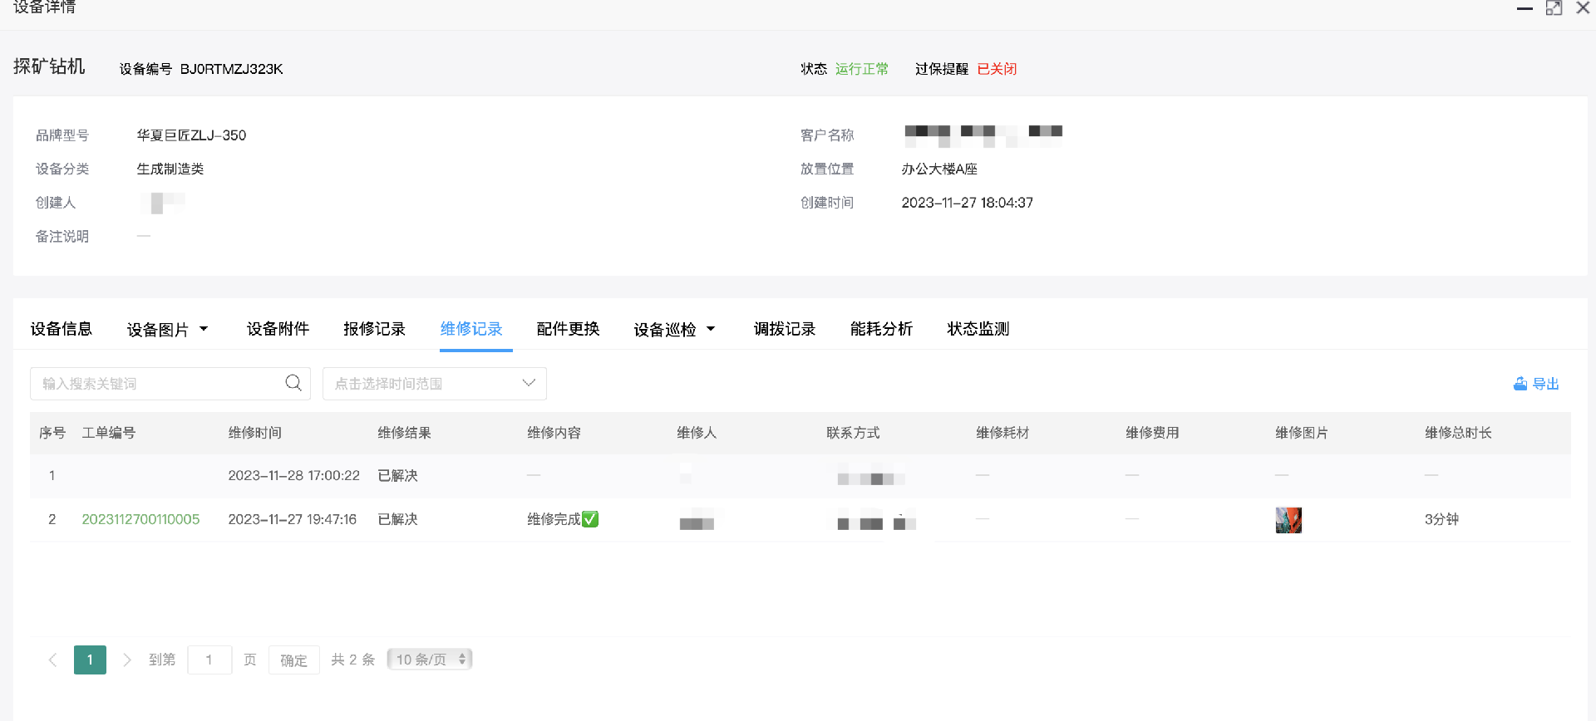The width and height of the screenshot is (1596, 721).
Task: Change the 10 条/页 page size
Action: [x=430, y=660]
